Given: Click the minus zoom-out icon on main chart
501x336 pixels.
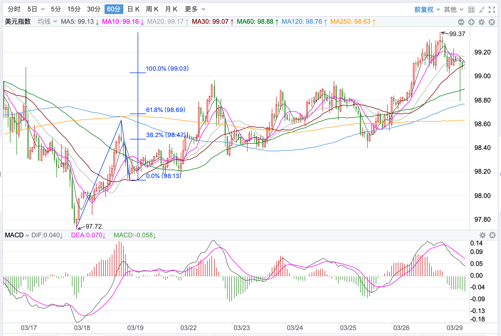Looking at the screenshot, I should tap(461, 22).
